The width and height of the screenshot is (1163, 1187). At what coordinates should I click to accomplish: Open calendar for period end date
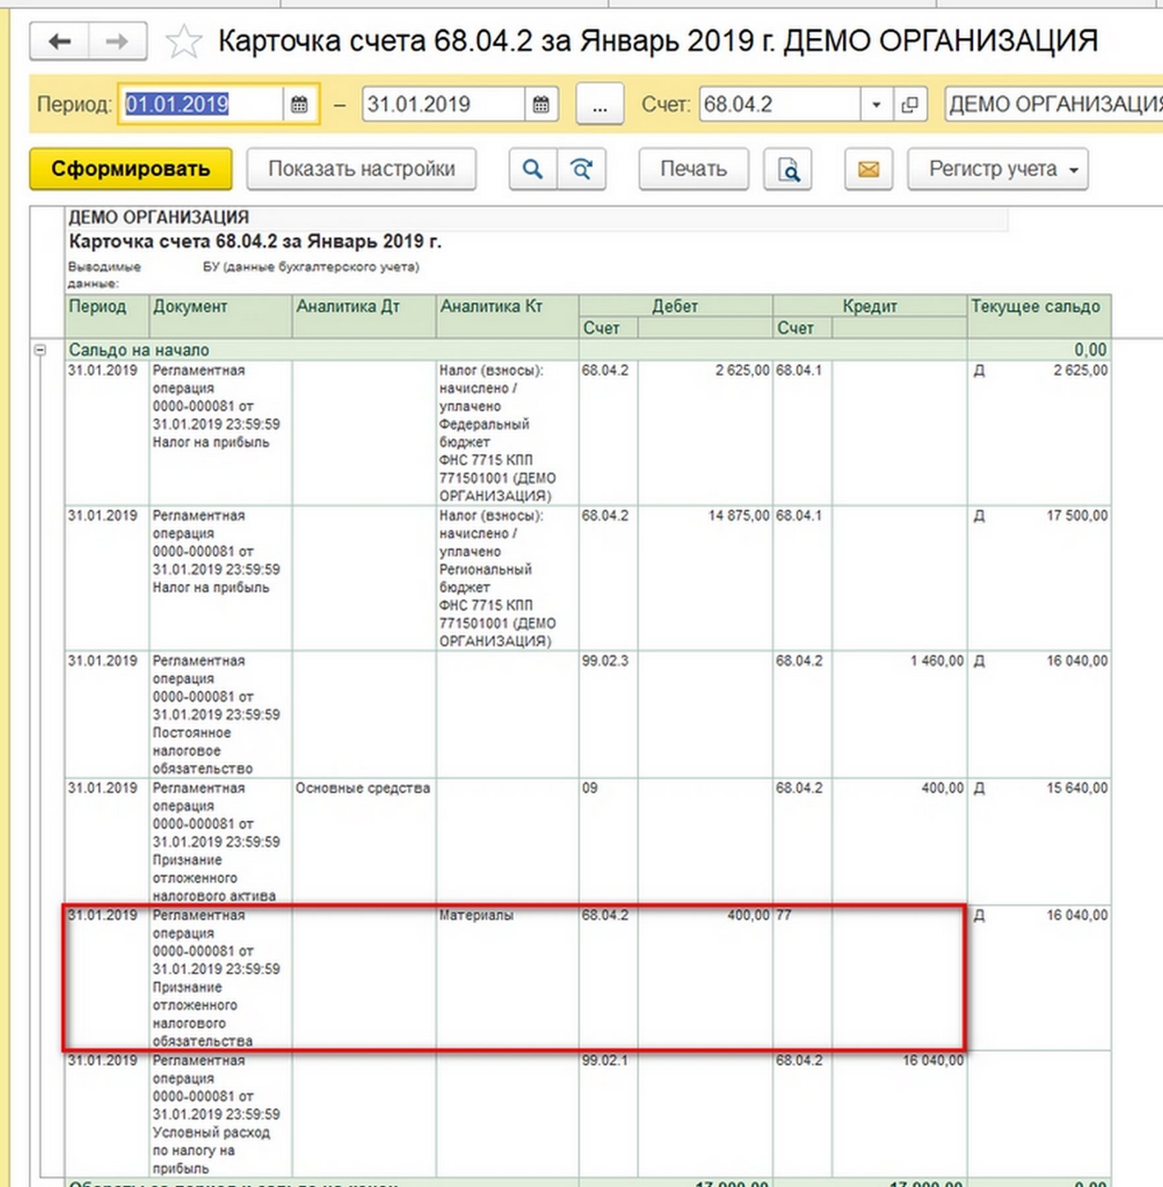pyautogui.click(x=541, y=104)
